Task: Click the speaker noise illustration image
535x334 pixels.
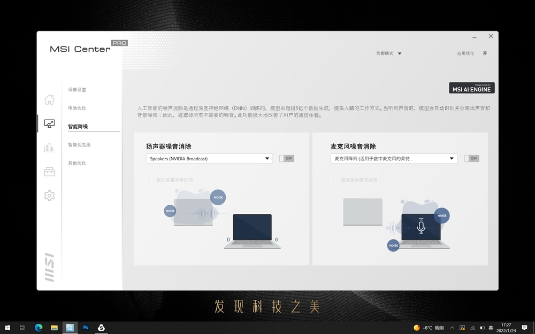Action: click(223, 219)
